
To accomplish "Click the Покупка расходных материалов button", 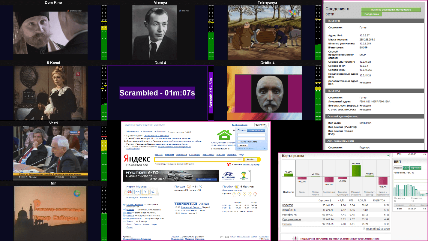I will [391, 10].
